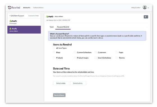Open the Subscriptions menu item

[38, 8]
